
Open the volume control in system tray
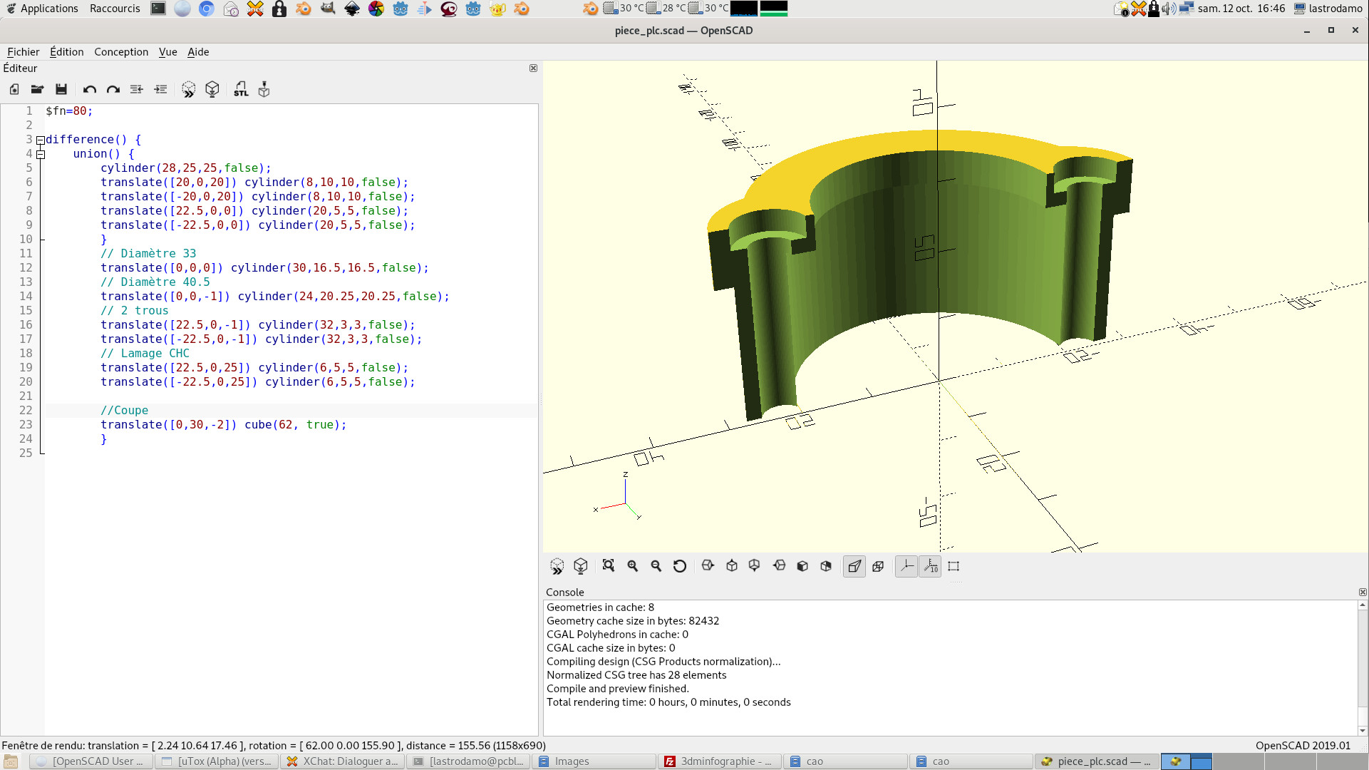pyautogui.click(x=1168, y=9)
